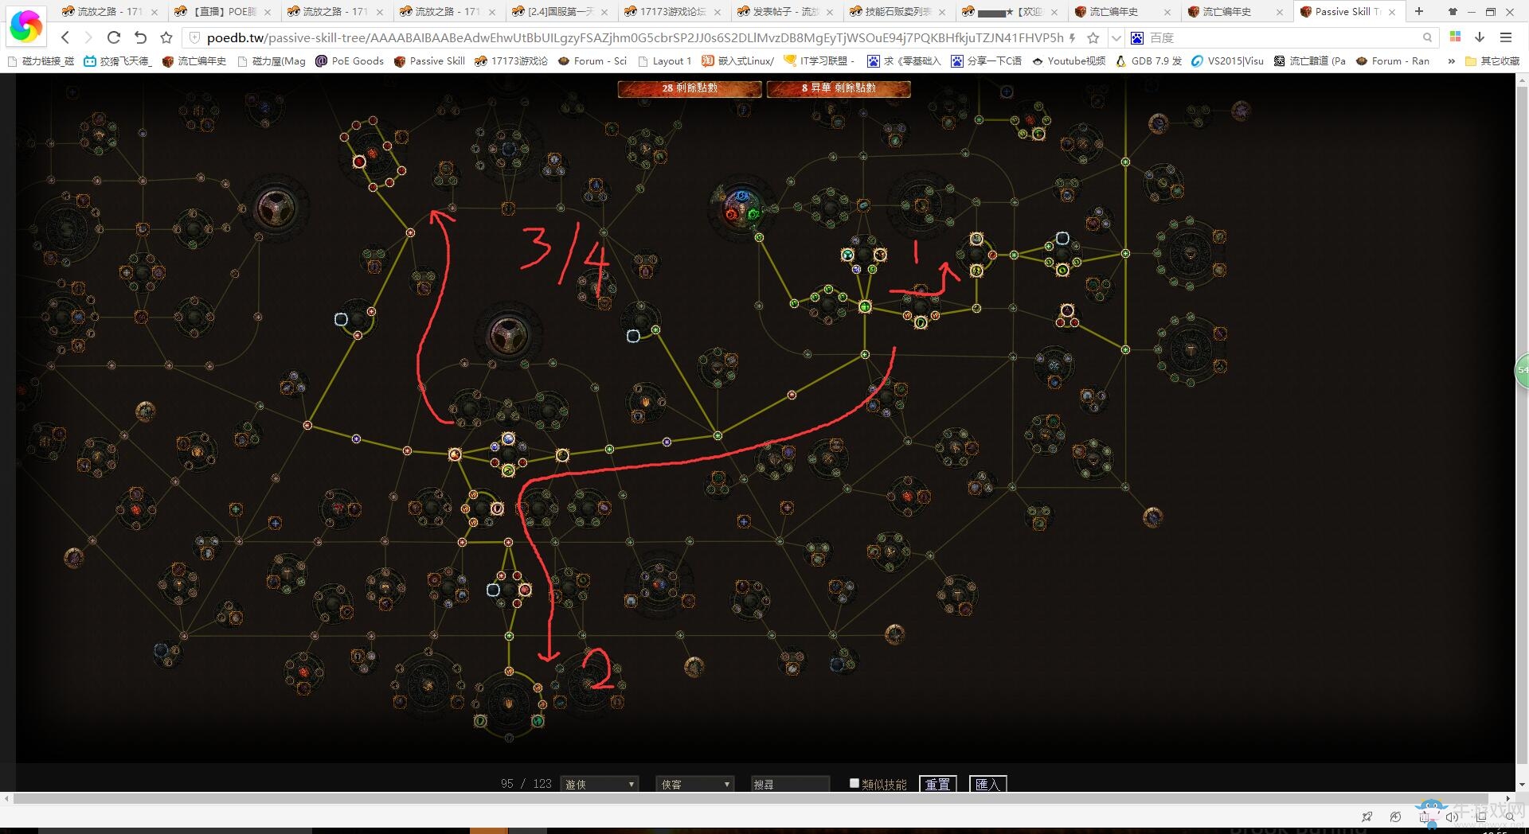
Task: Switch to the 发表帖子 tab
Action: tap(786, 11)
